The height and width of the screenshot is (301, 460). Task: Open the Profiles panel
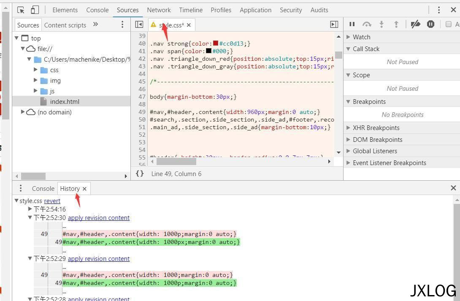(221, 10)
